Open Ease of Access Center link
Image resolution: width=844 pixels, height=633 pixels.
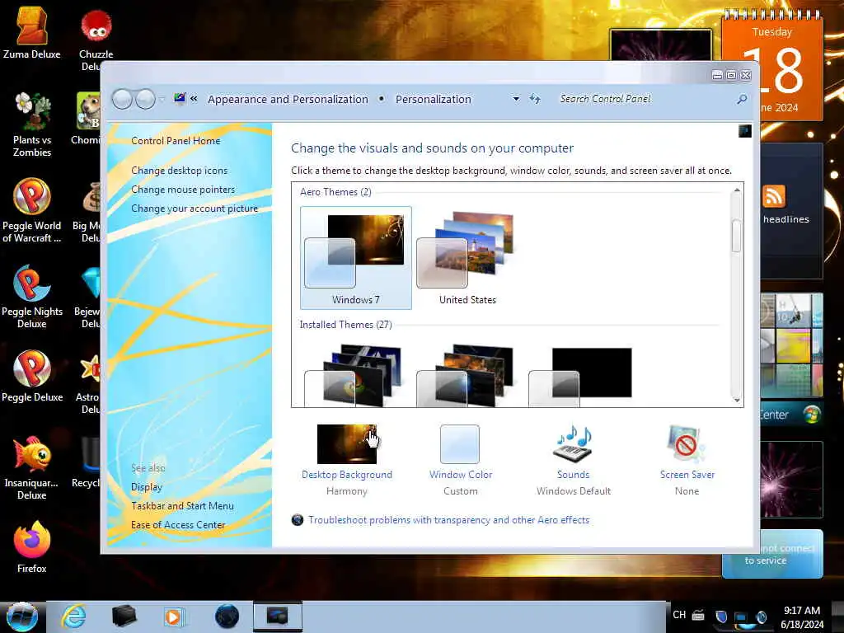(x=178, y=525)
